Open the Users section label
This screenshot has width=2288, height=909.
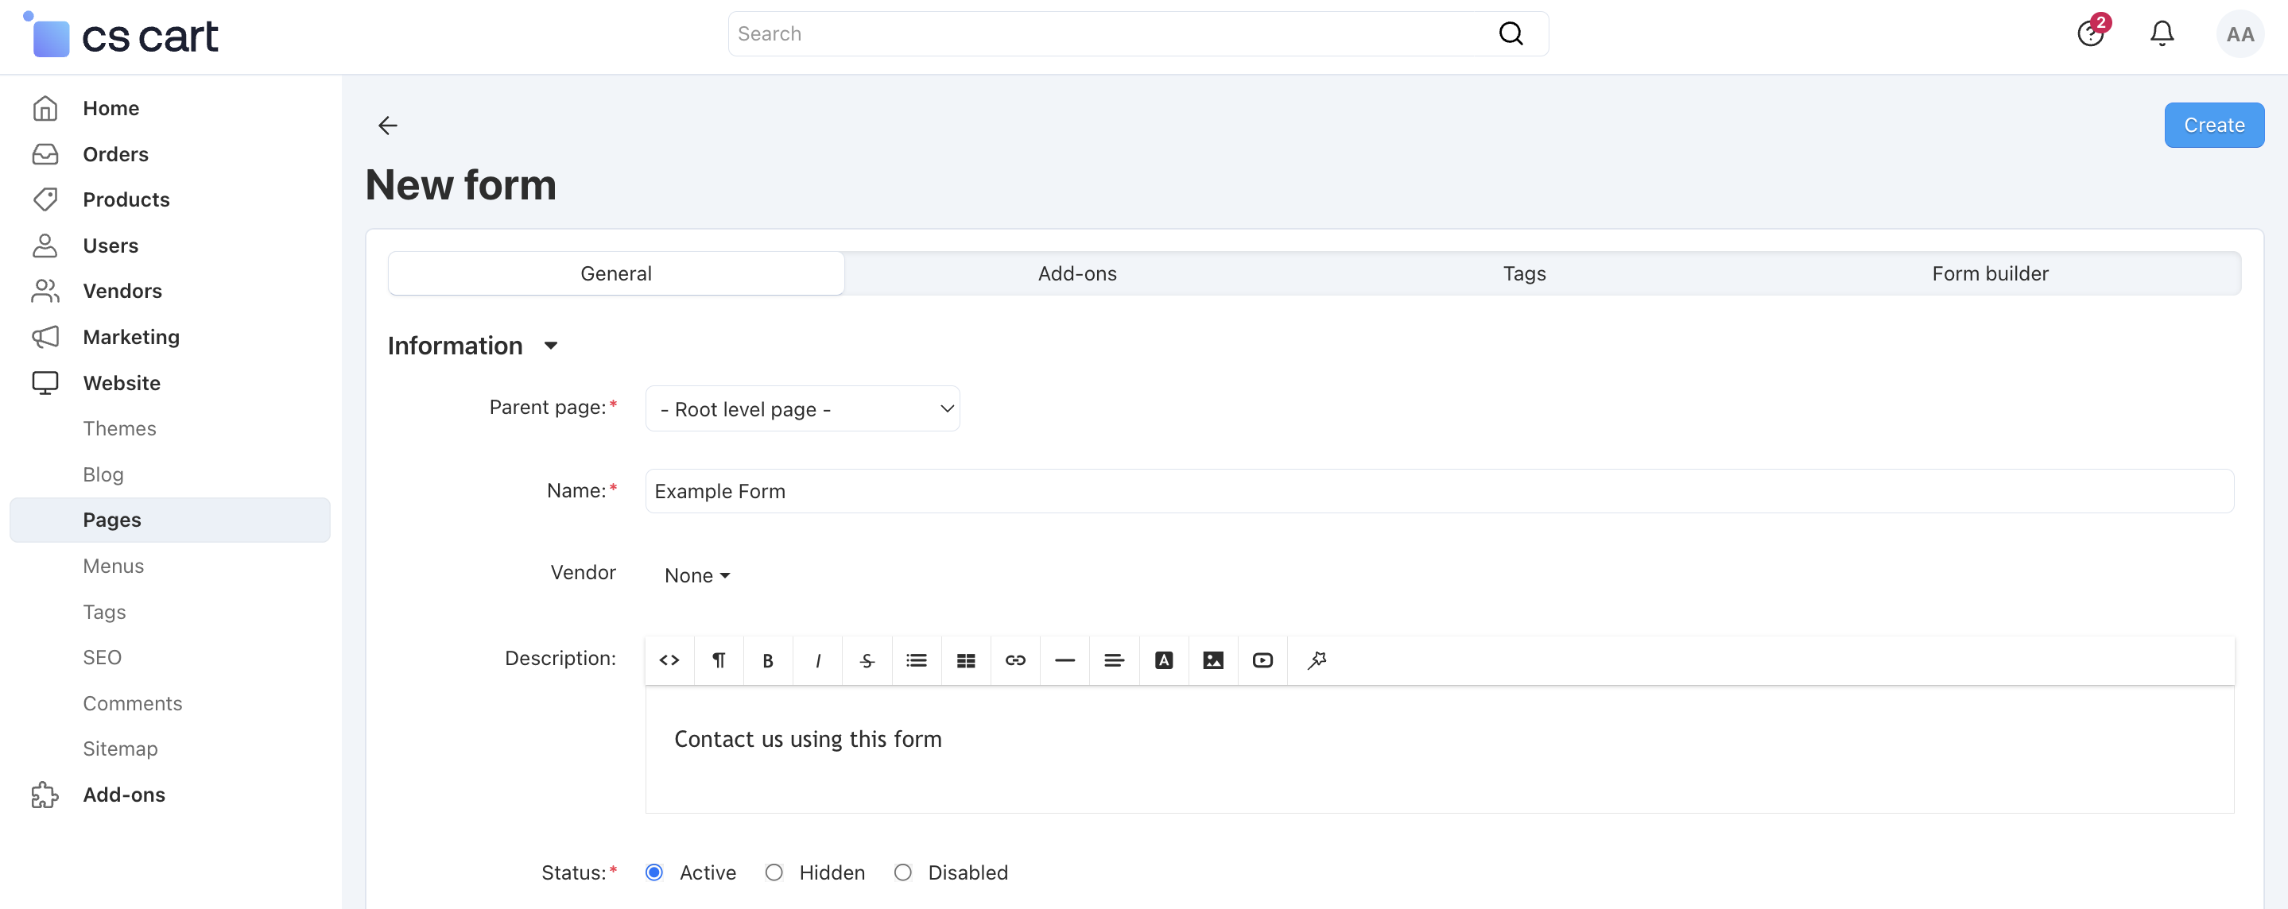(111, 246)
